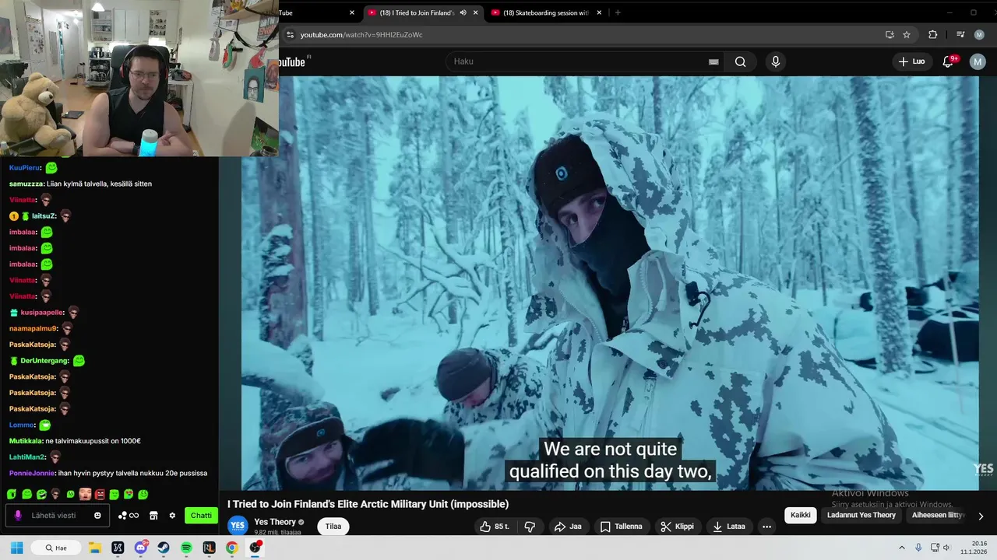View site information icon left of URL
This screenshot has height=560, width=997.
[290, 35]
